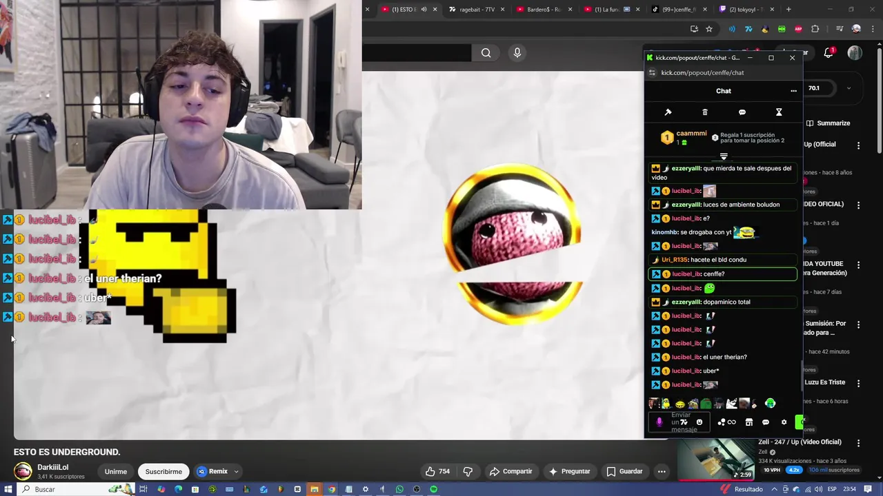Click the 7TV logo in chat input
883x496 pixels.
point(684,422)
